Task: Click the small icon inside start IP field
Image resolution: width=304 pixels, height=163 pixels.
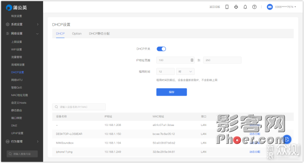Action: pos(192,60)
